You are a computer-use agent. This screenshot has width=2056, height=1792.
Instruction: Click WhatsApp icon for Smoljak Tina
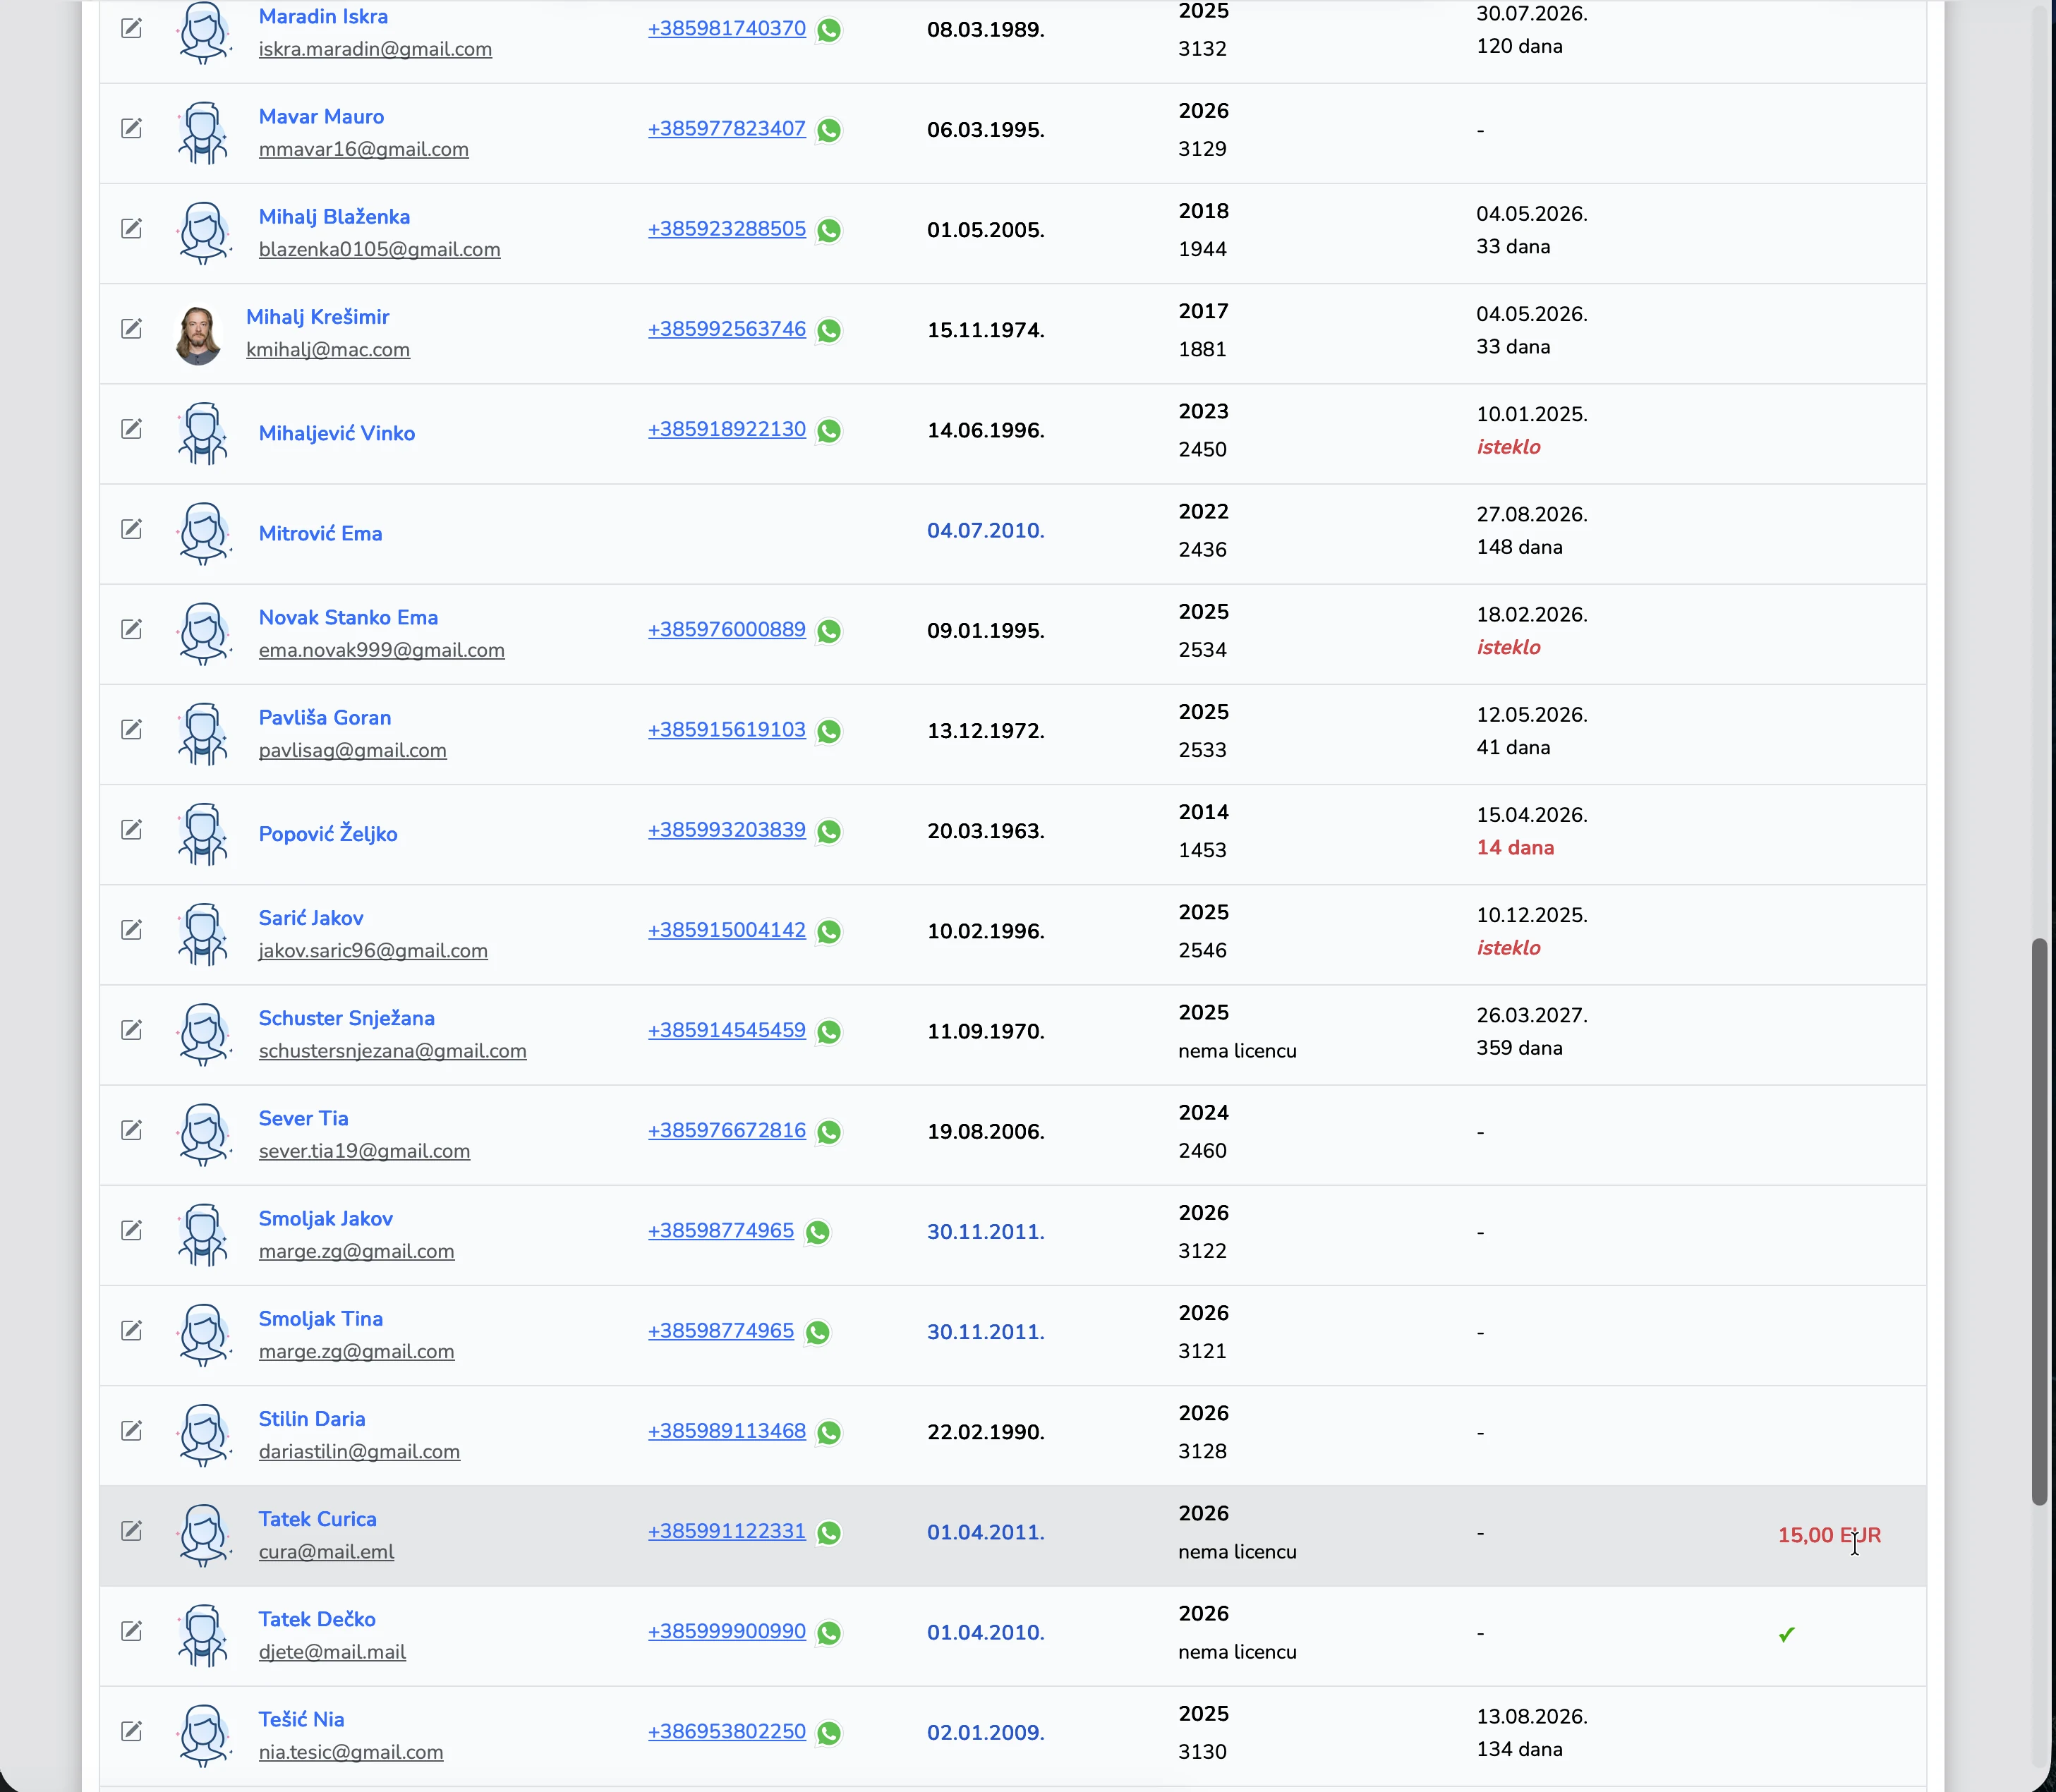[x=817, y=1332]
